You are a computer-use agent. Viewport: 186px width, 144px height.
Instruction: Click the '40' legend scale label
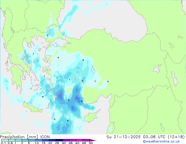[x=77, y=143]
